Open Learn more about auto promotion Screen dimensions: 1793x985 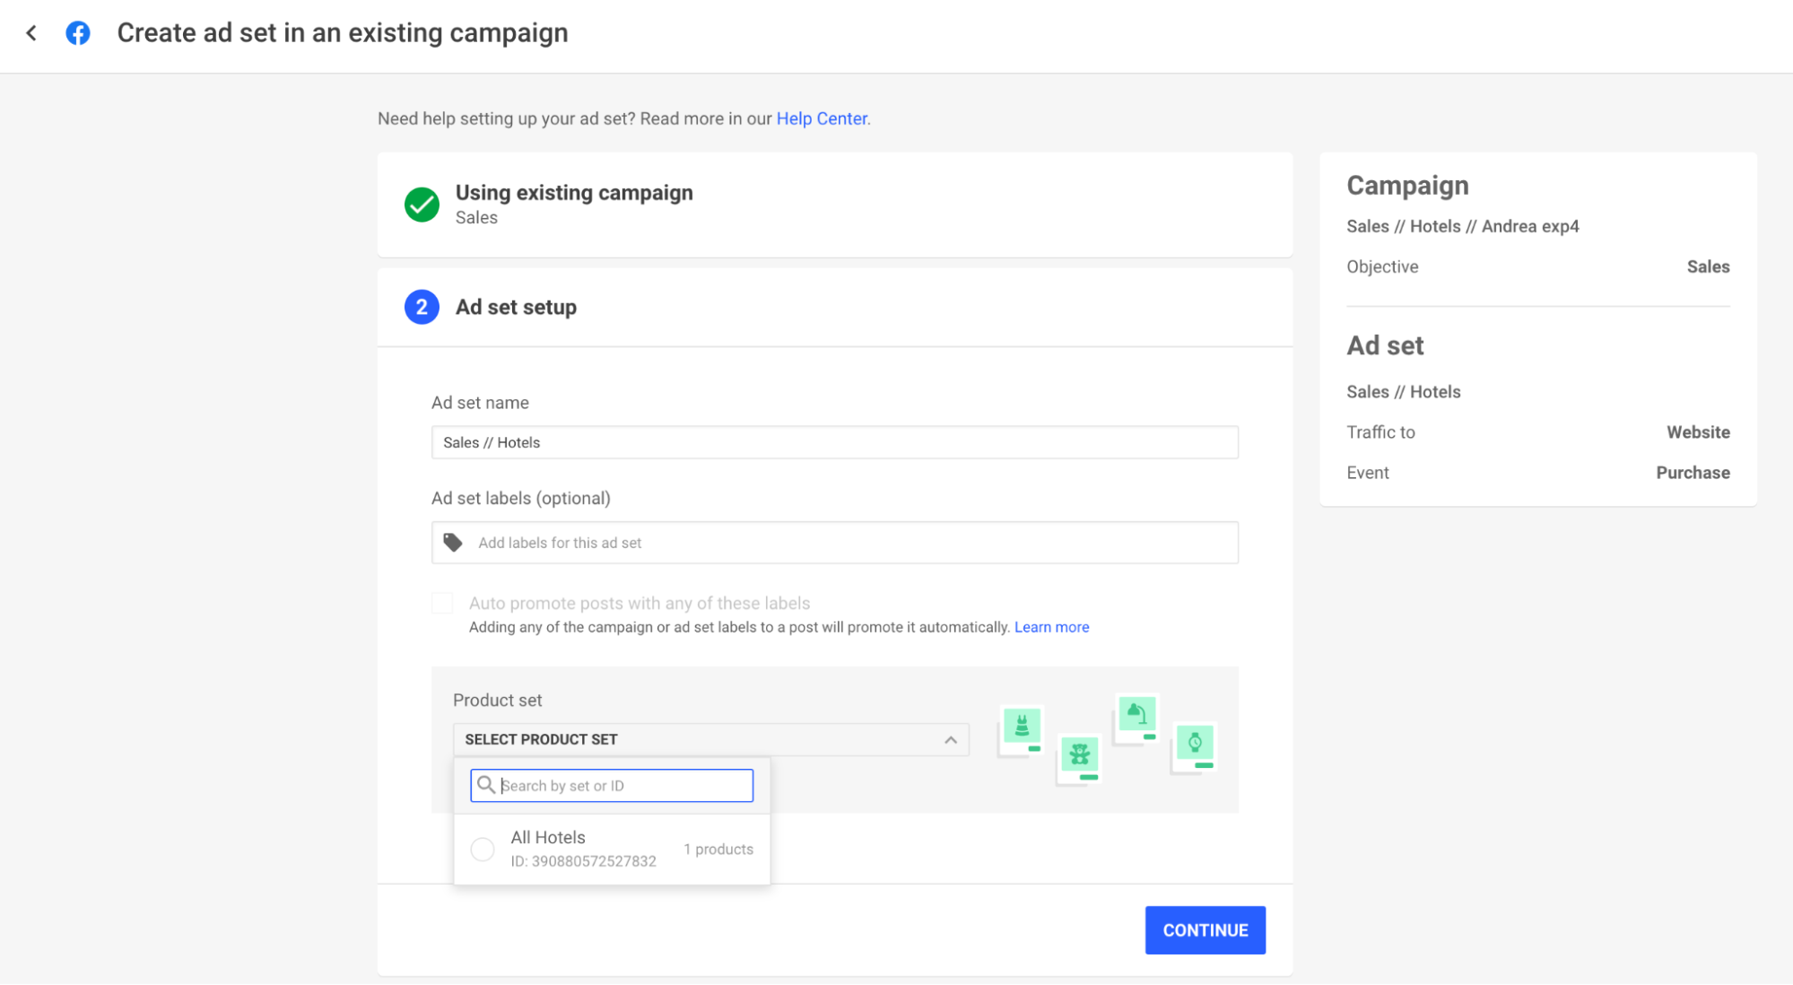pyautogui.click(x=1051, y=627)
